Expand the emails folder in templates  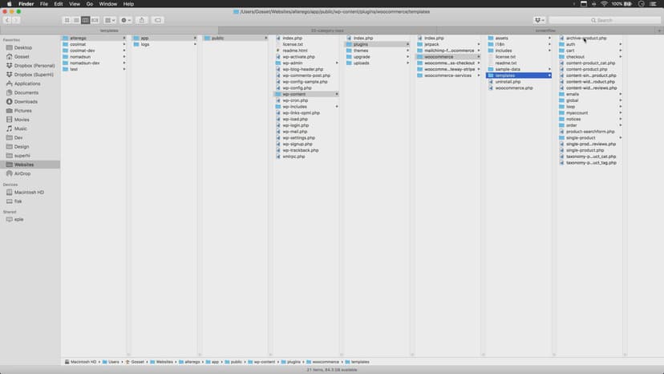573,94
